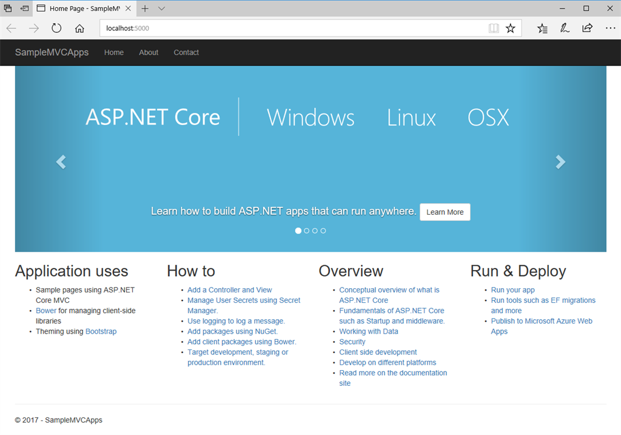Image resolution: width=621 pixels, height=435 pixels.
Task: Click the browser refresh icon
Action: point(56,28)
